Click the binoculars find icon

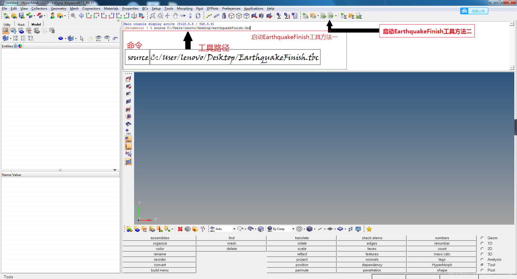128,124
